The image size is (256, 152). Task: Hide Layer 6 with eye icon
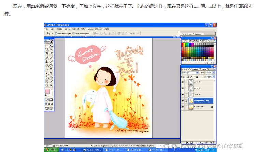(183, 88)
